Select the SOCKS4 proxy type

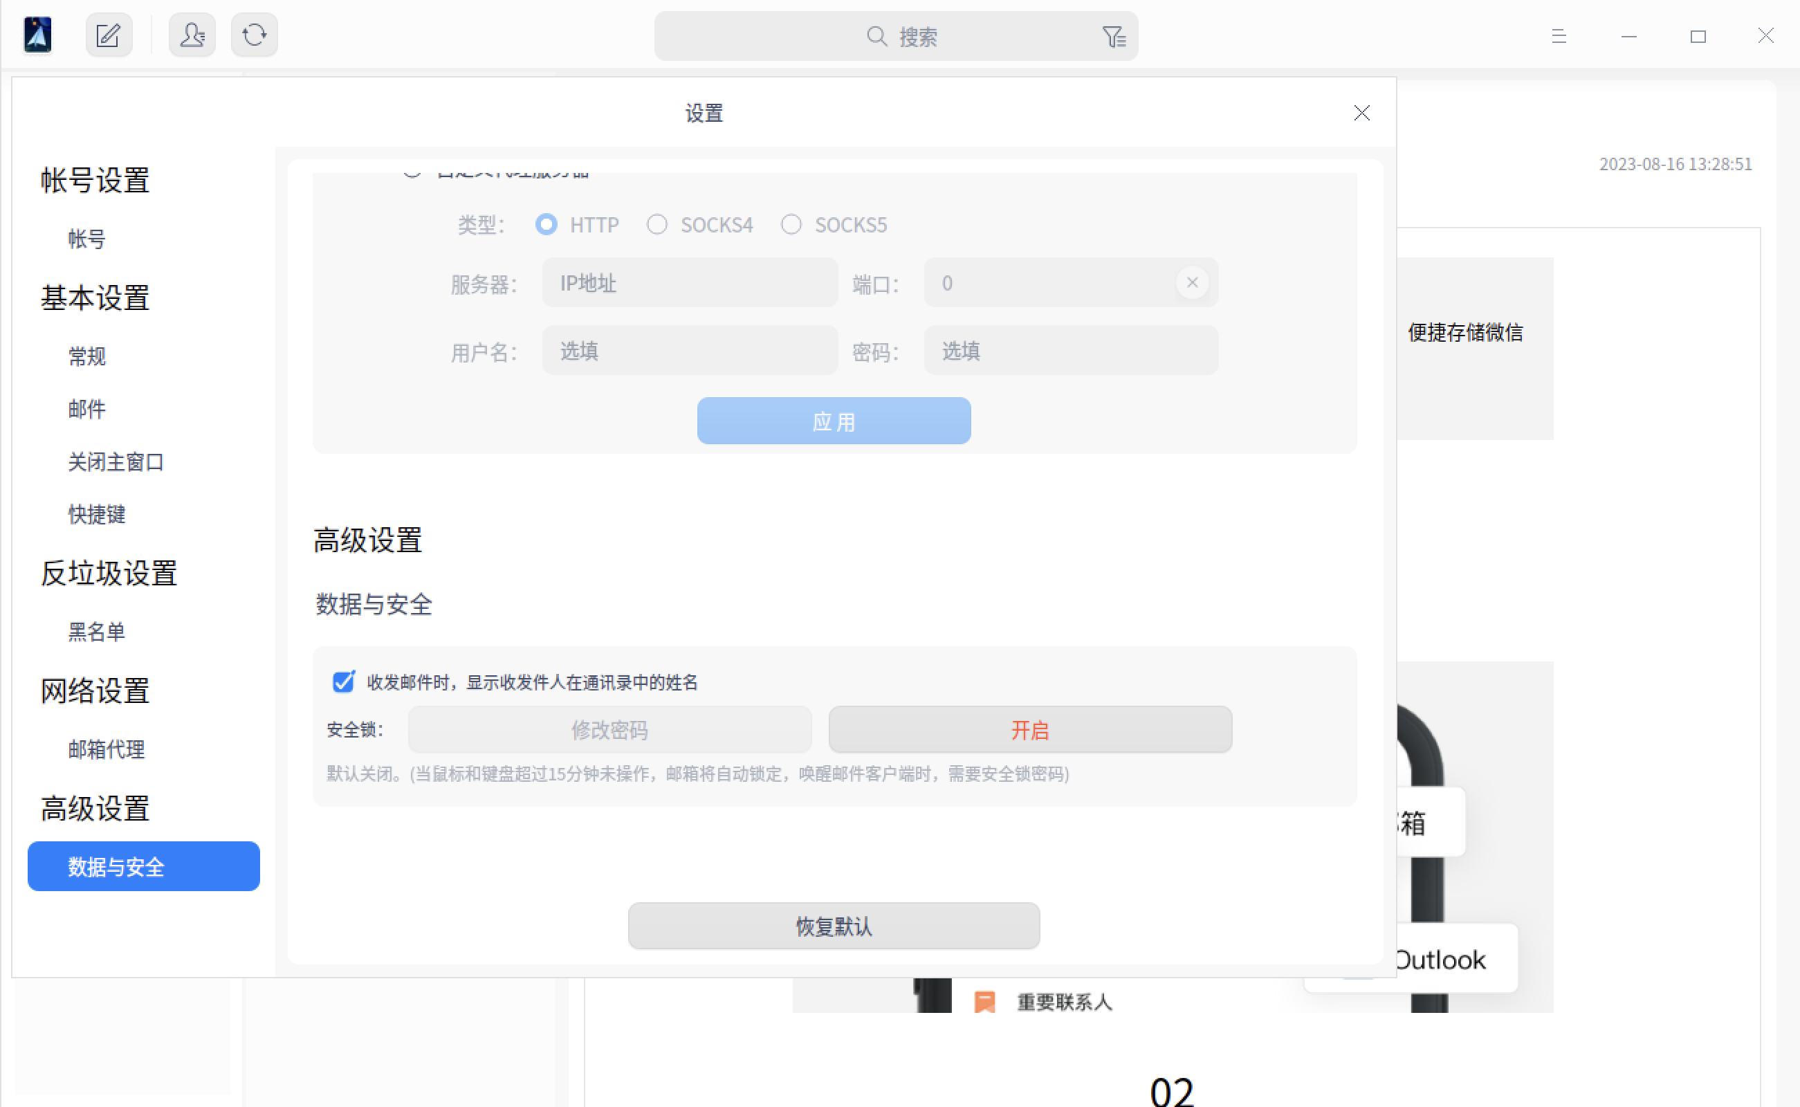(x=656, y=224)
